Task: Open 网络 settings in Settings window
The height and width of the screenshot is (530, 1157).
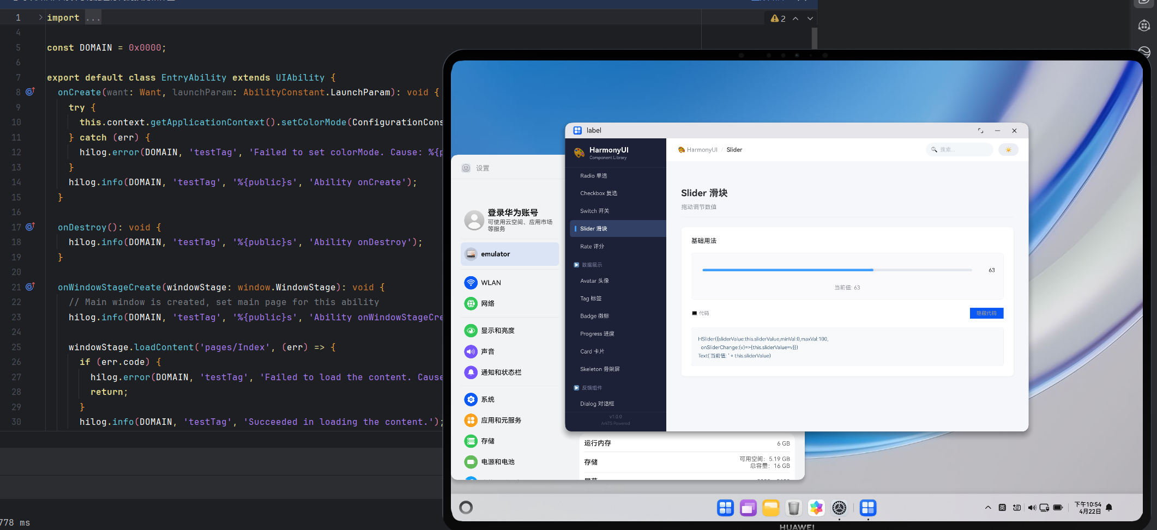Action: 510,303
